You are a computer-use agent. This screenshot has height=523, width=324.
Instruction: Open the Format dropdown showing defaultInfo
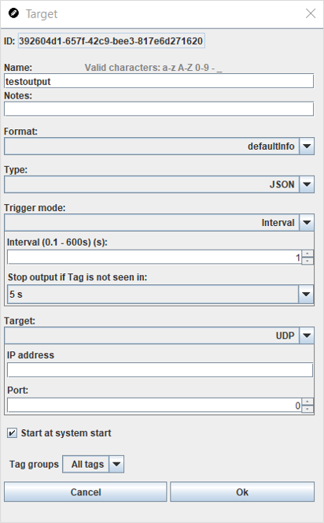click(x=159, y=146)
